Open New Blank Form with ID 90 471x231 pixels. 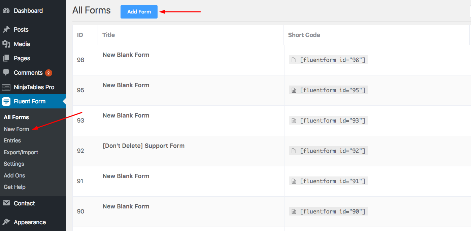(x=126, y=206)
